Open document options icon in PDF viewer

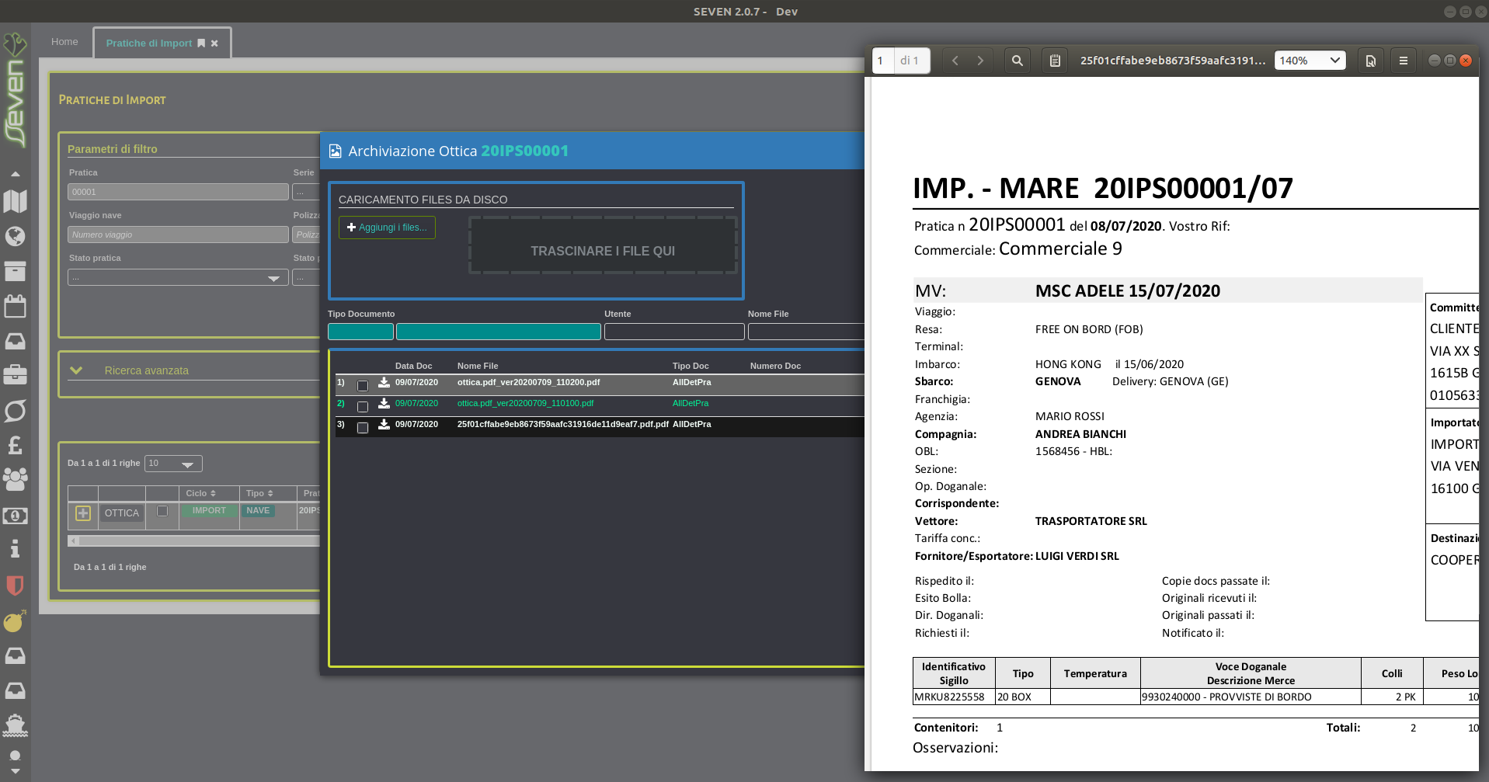click(1371, 61)
